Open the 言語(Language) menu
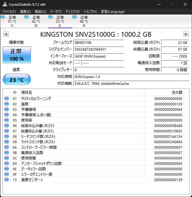This screenshot has height=197, width=192. click(113, 12)
